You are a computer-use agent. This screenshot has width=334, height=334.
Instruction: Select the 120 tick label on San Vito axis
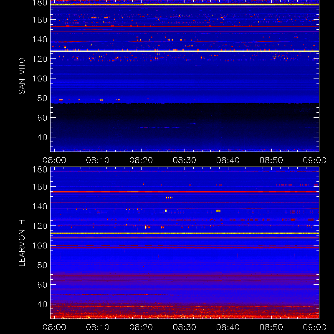(40, 59)
